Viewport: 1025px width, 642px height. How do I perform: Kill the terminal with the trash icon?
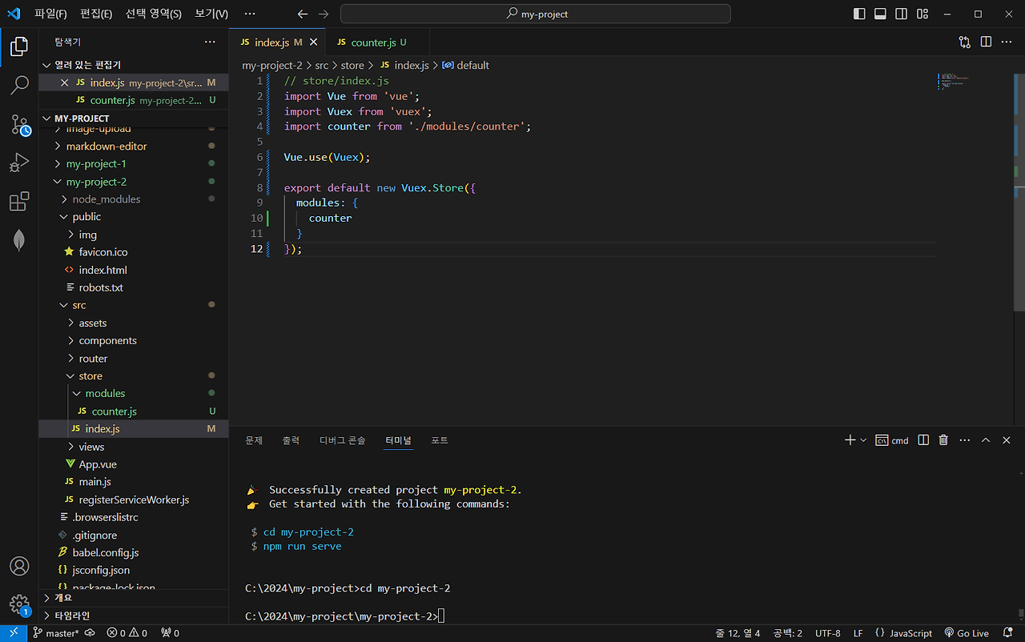pyautogui.click(x=943, y=440)
